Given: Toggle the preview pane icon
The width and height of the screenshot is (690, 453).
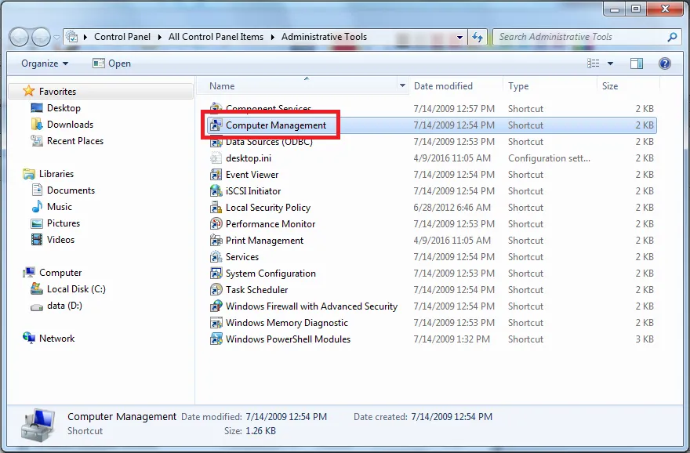Looking at the screenshot, I should pyautogui.click(x=637, y=63).
